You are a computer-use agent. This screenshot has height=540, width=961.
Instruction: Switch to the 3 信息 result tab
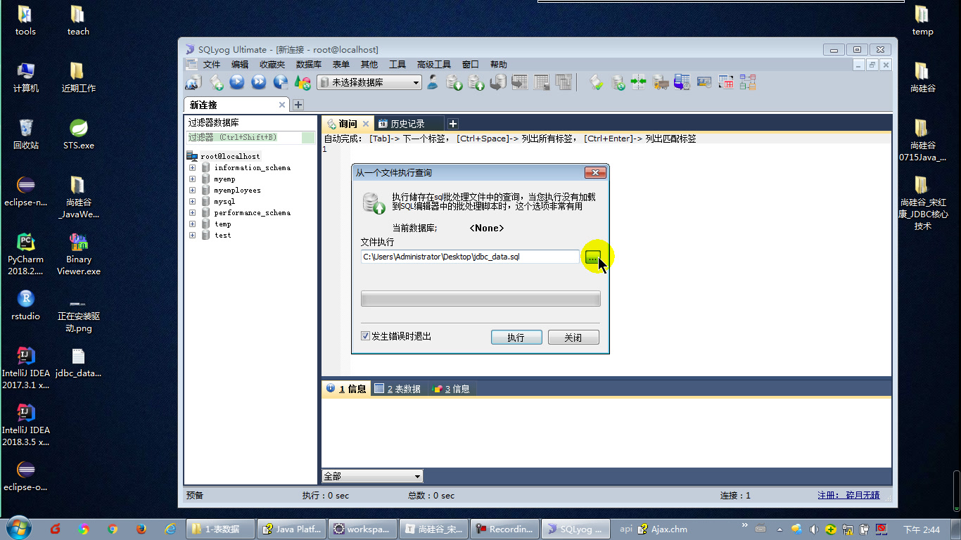(x=451, y=389)
